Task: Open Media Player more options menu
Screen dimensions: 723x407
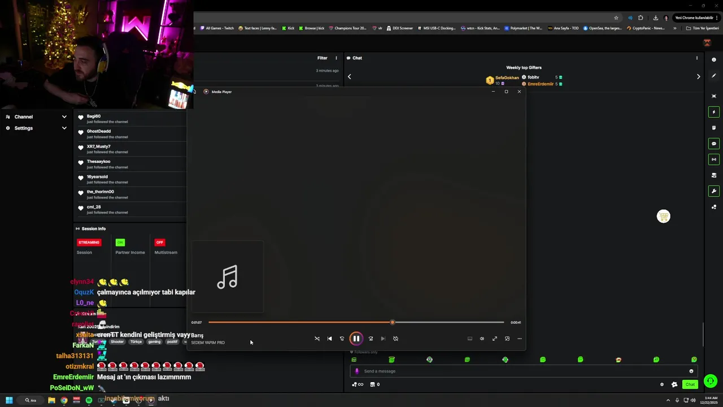Action: [520, 339]
